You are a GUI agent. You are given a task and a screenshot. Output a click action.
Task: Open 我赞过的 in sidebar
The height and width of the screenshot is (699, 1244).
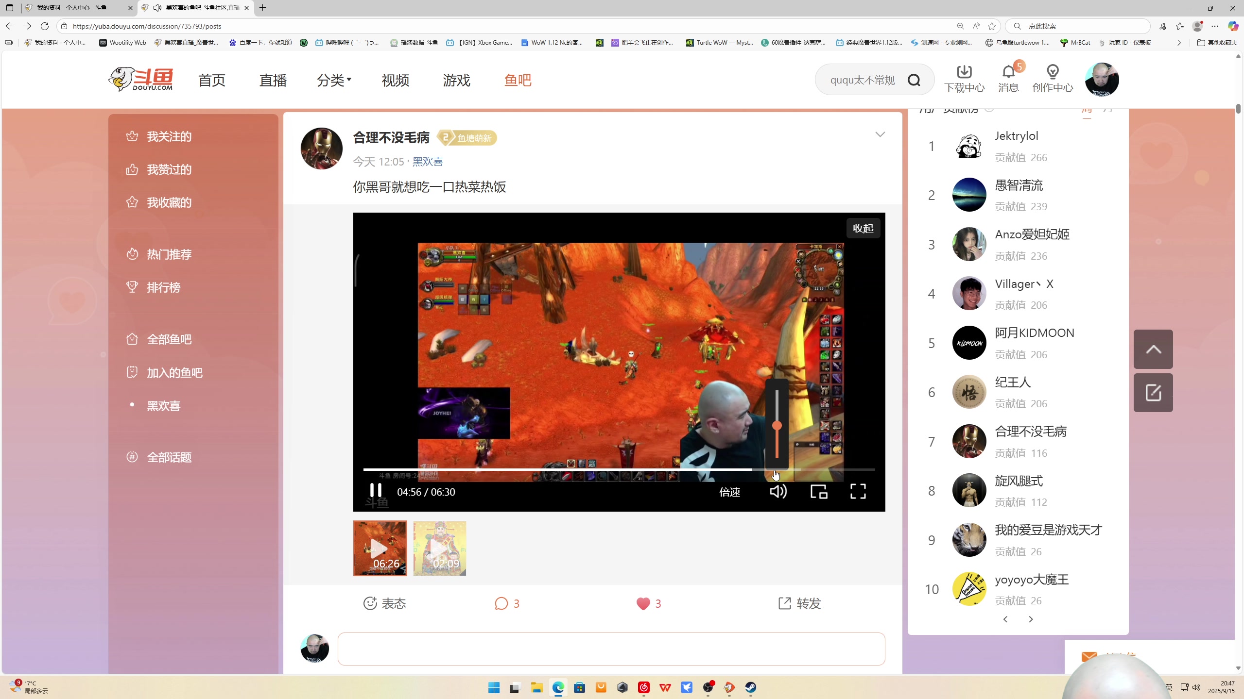click(x=169, y=169)
